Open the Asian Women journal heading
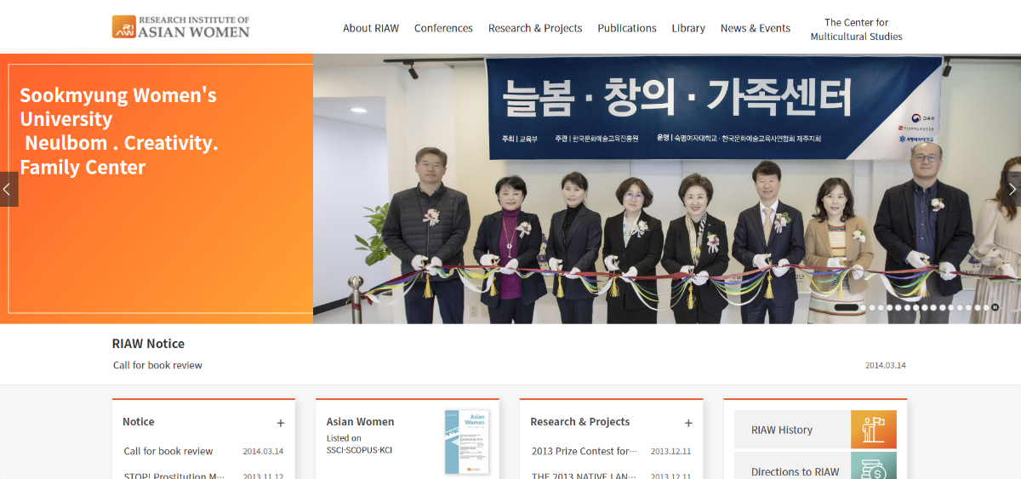Viewport: 1021px width, 479px height. point(361,422)
